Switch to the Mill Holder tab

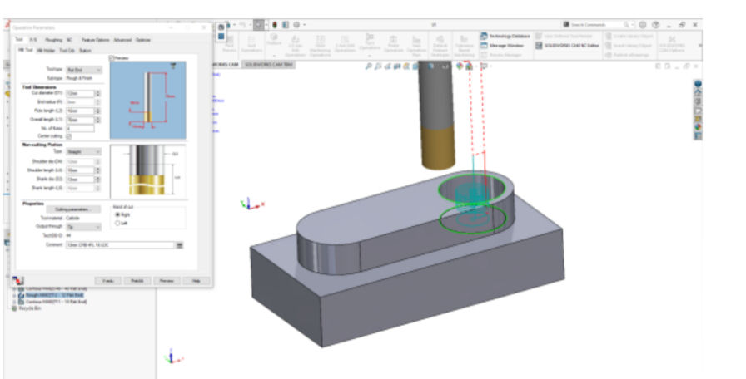pyautogui.click(x=46, y=49)
